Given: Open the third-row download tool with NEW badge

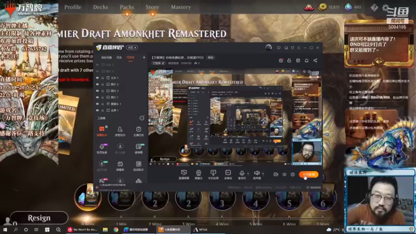Looking at the screenshot, I should (101, 166).
